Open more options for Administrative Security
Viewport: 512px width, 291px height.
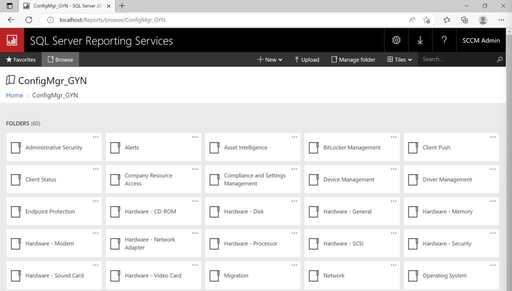click(95, 137)
